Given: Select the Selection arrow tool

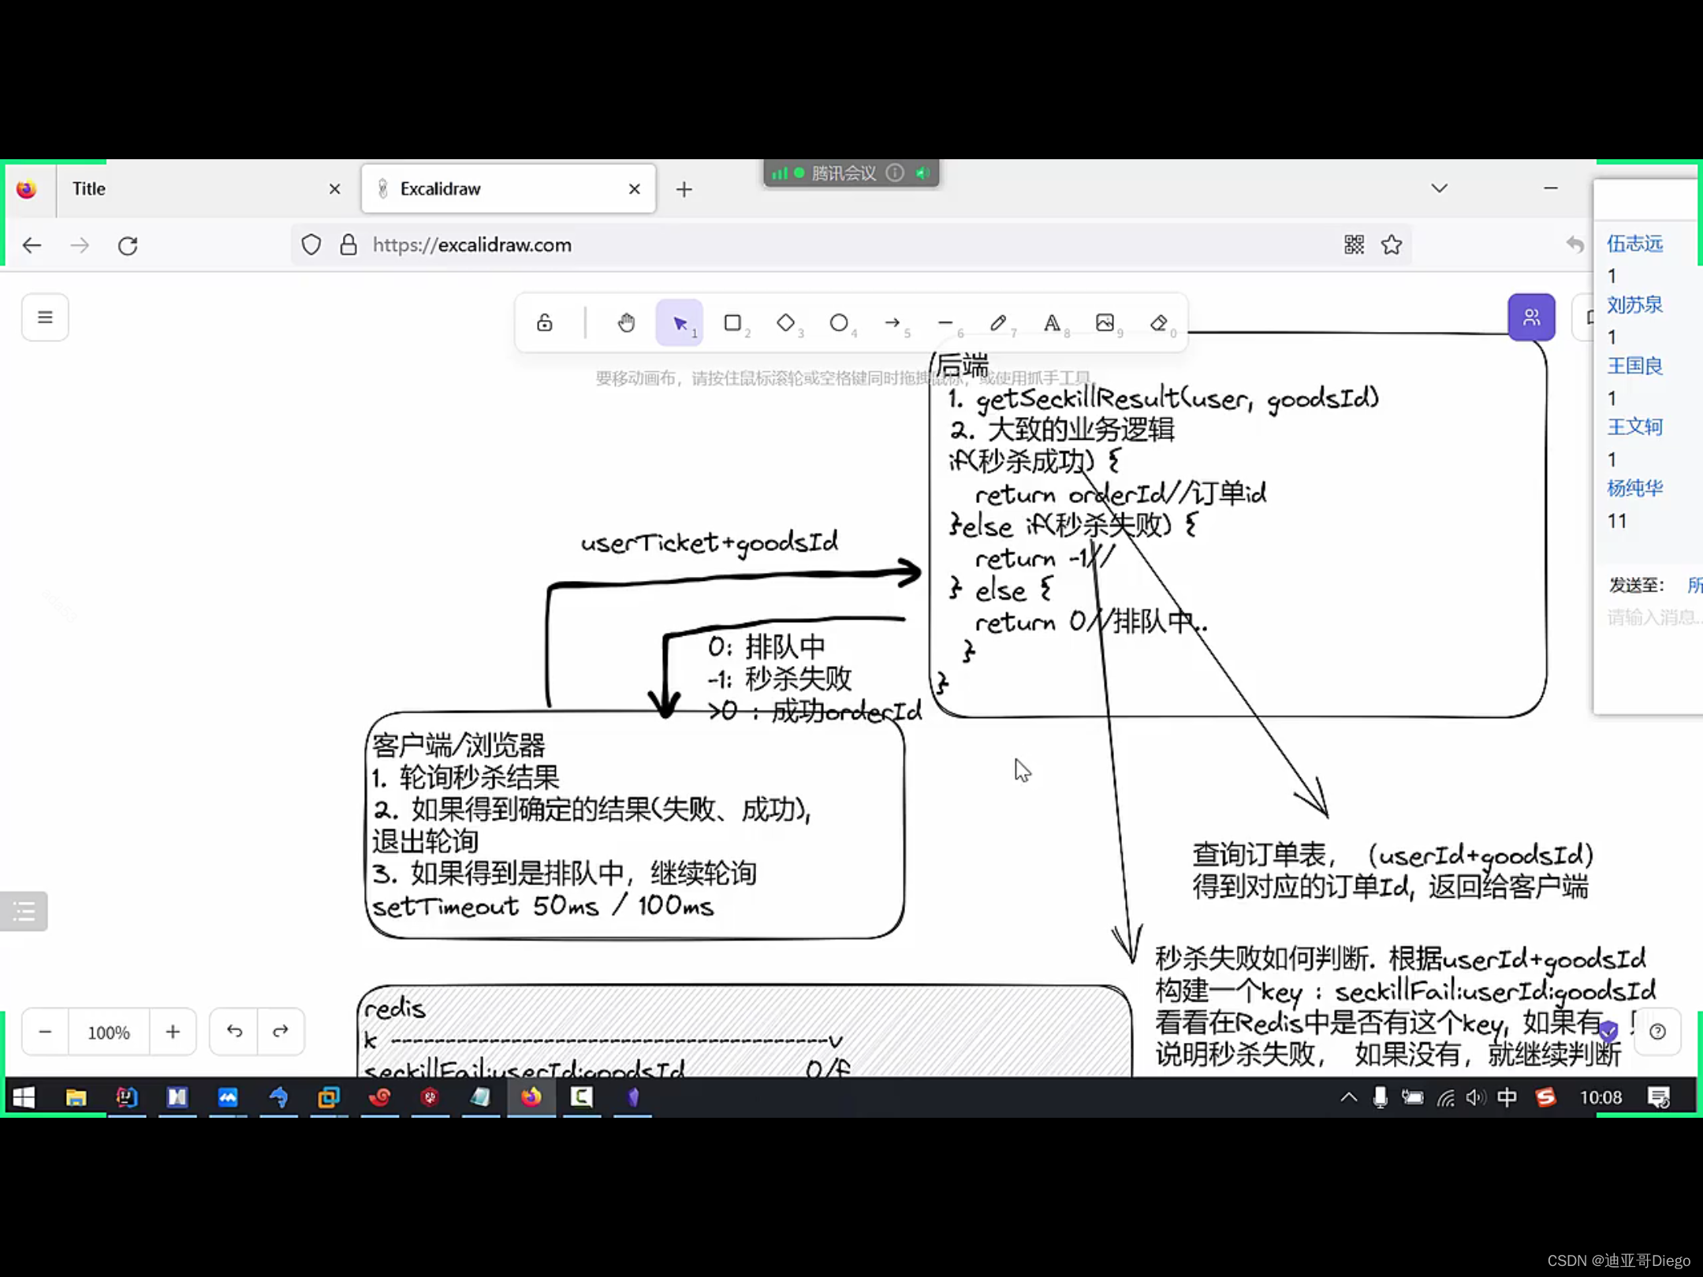Looking at the screenshot, I should [x=680, y=322].
